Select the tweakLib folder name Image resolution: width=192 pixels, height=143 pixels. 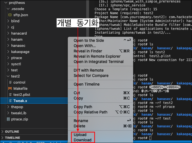tap(19, 113)
